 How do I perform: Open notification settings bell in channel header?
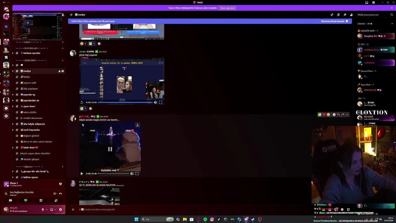[x=338, y=15]
